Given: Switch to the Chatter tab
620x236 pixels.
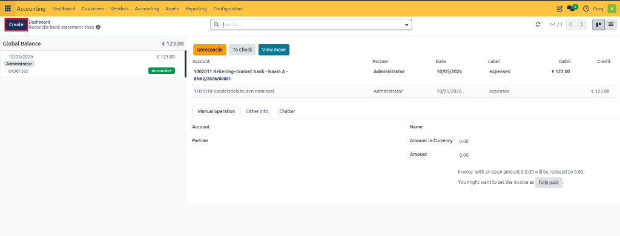Looking at the screenshot, I should [288, 111].
